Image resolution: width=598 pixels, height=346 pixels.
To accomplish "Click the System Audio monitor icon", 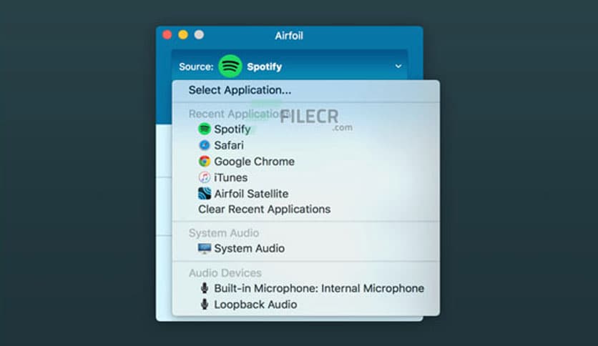I will tap(205, 249).
